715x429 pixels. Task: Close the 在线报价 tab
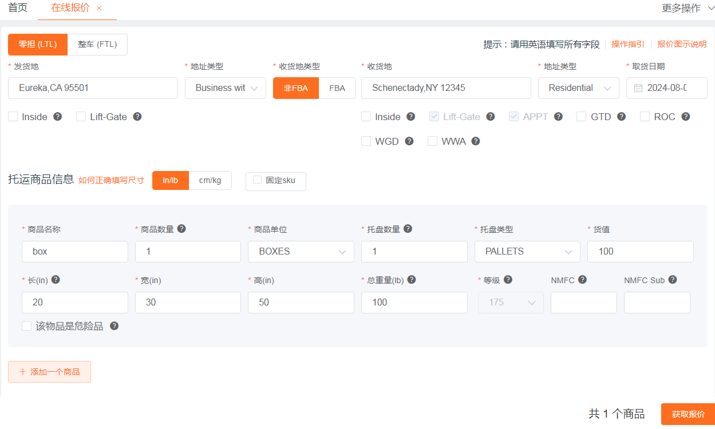[99, 9]
